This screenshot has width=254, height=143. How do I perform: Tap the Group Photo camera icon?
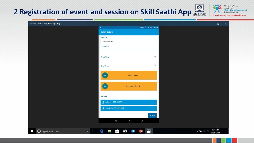click(x=105, y=75)
